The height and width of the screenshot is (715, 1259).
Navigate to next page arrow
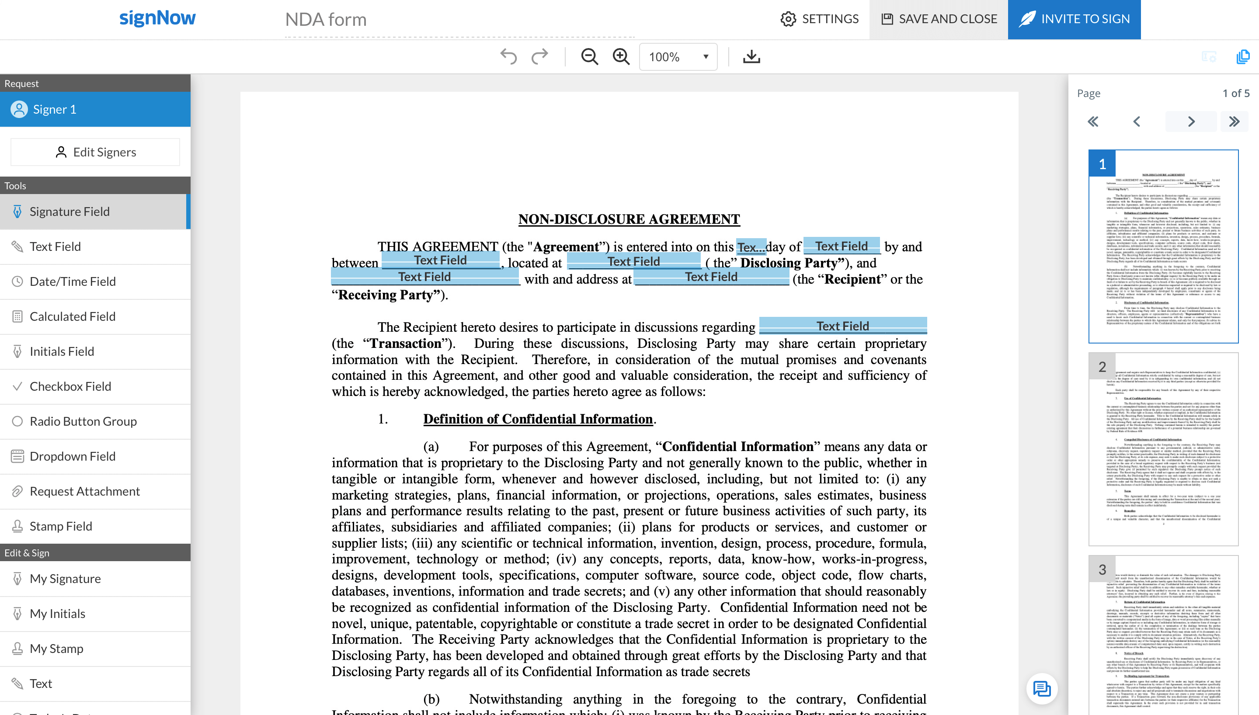[x=1192, y=121]
